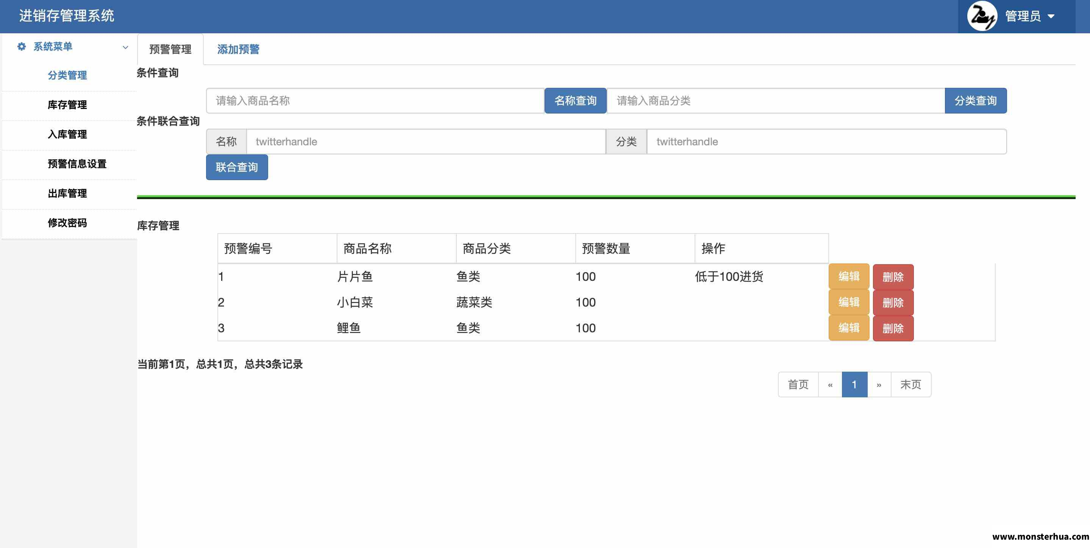Open 出库管理 menu item

point(67,194)
